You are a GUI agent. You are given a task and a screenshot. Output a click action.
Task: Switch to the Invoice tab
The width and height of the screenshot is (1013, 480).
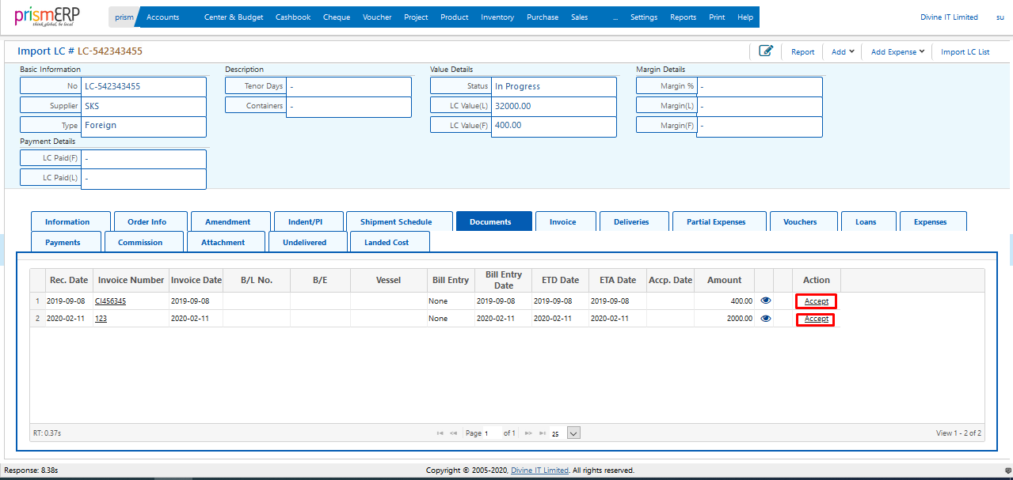pyautogui.click(x=566, y=221)
